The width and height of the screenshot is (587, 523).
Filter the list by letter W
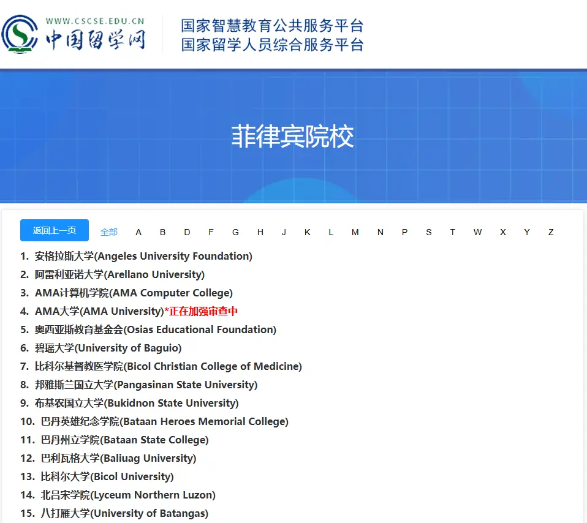pyautogui.click(x=478, y=232)
